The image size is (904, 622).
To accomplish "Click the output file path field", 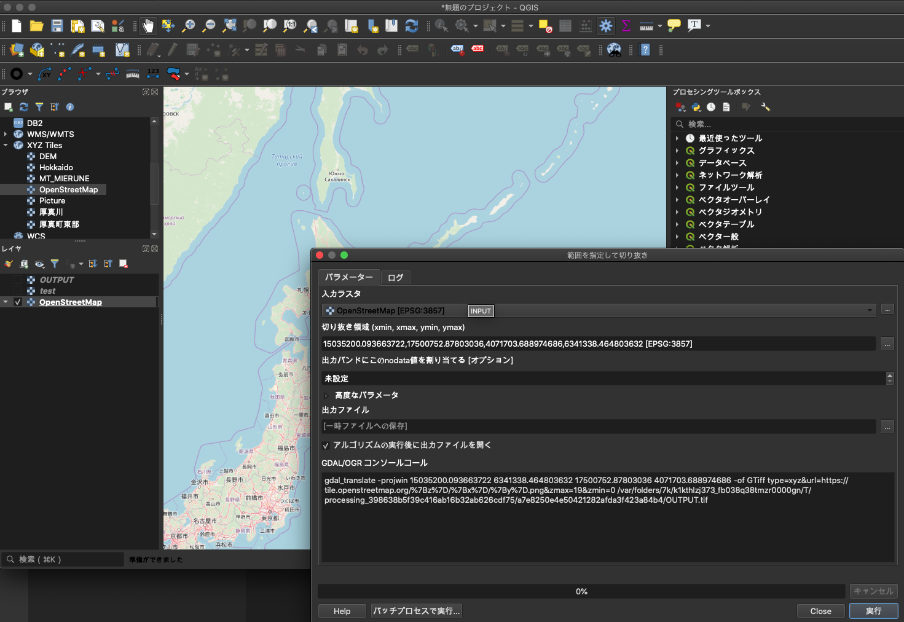I will pyautogui.click(x=599, y=426).
